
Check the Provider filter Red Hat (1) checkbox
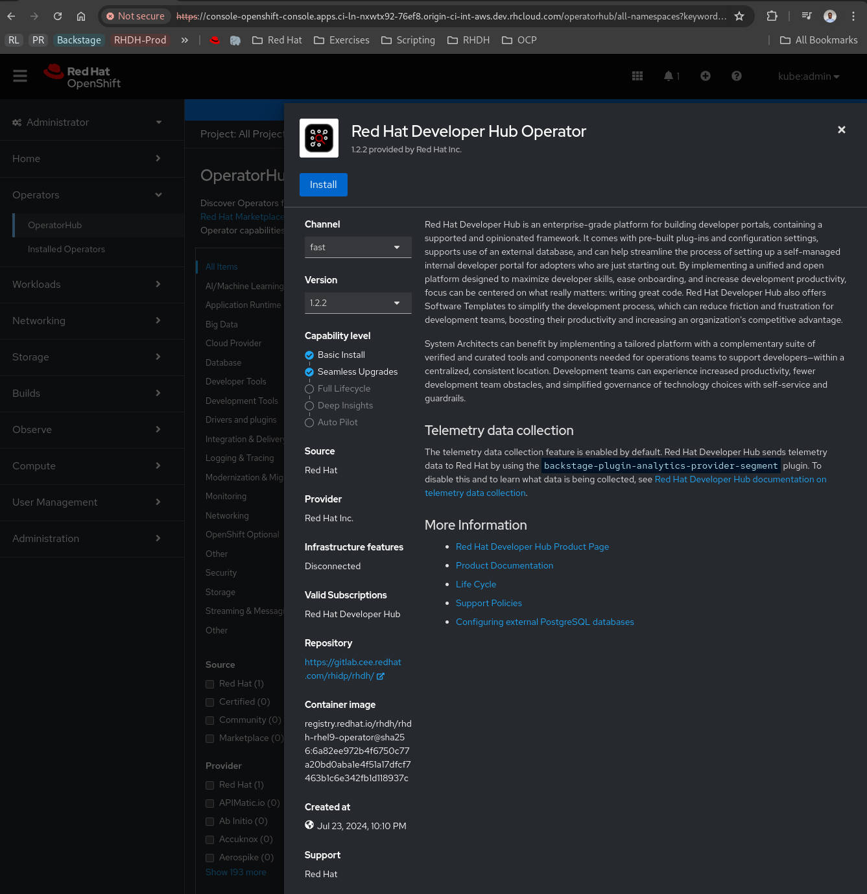click(209, 785)
